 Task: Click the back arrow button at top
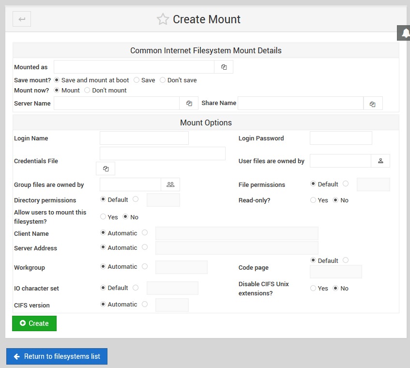[x=22, y=19]
